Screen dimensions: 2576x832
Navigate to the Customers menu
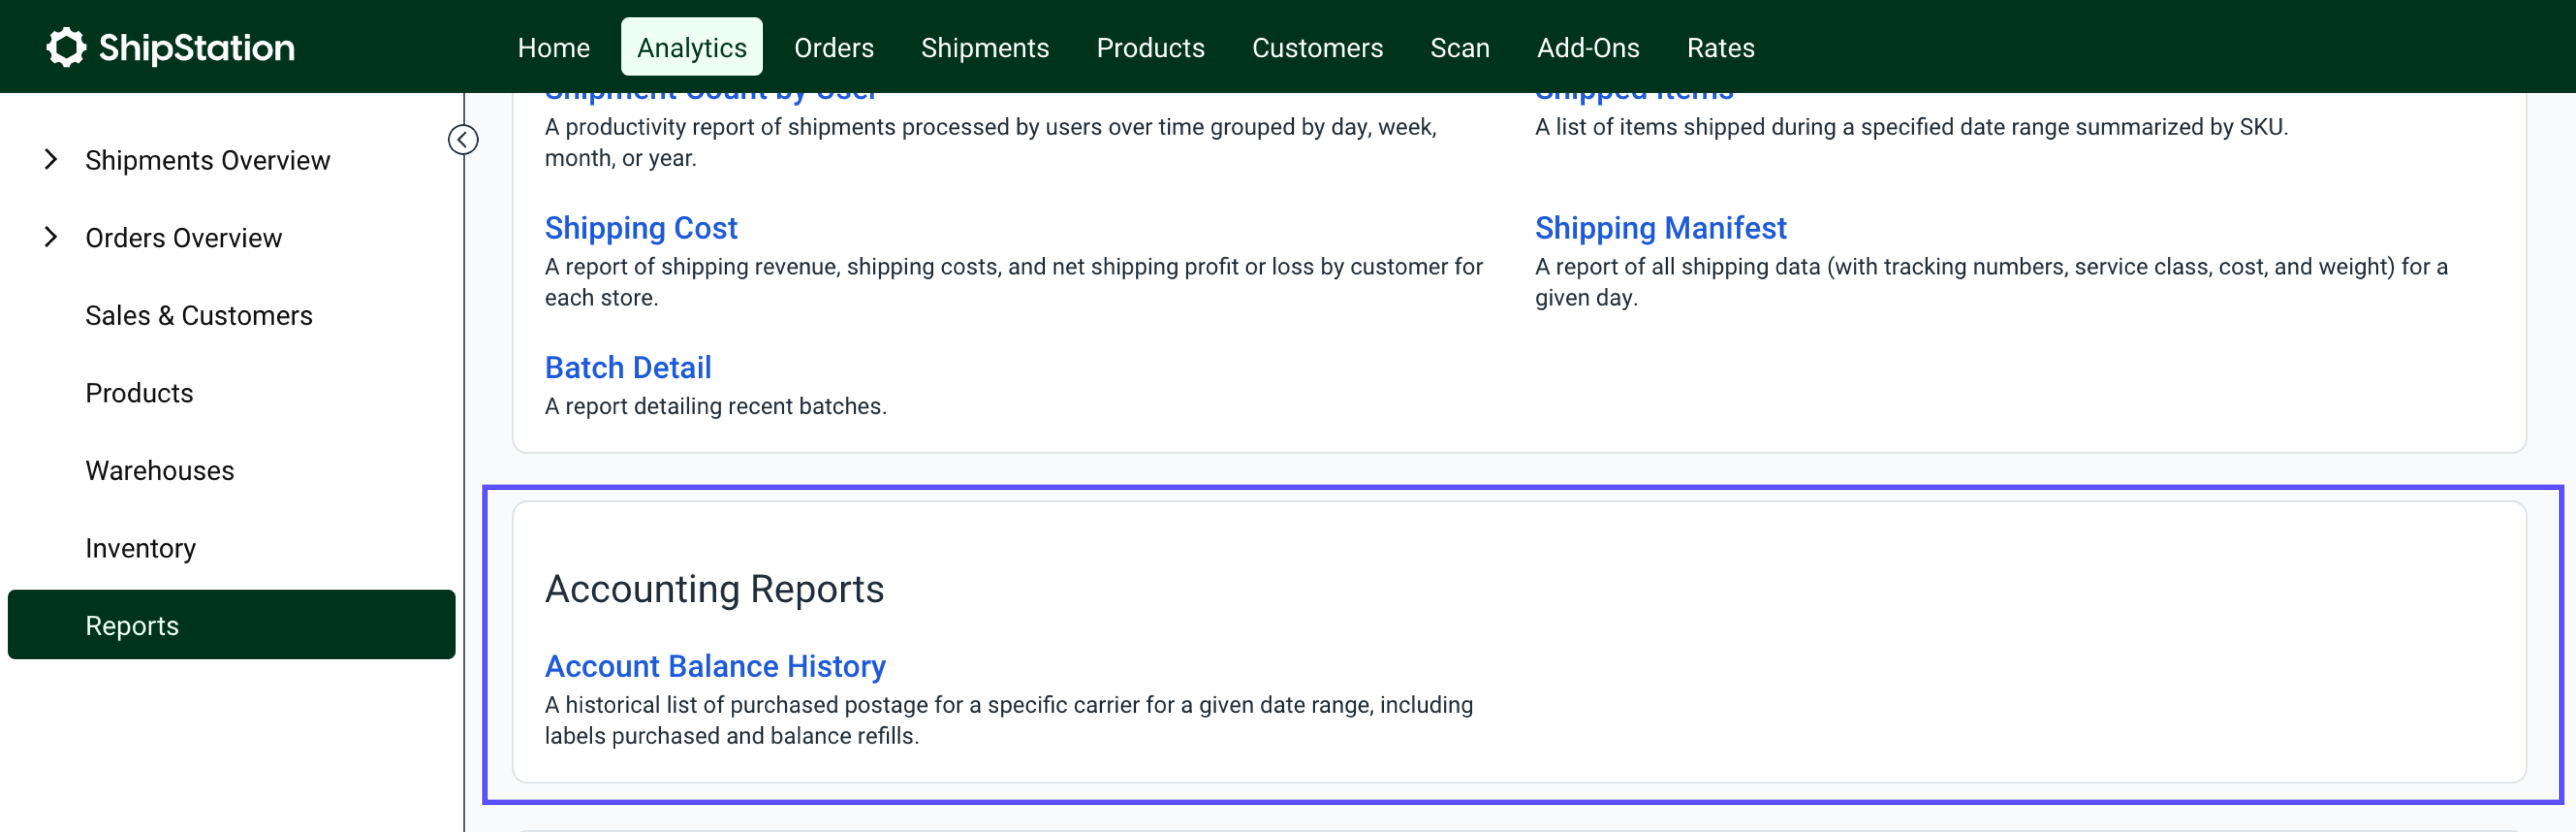click(1317, 47)
